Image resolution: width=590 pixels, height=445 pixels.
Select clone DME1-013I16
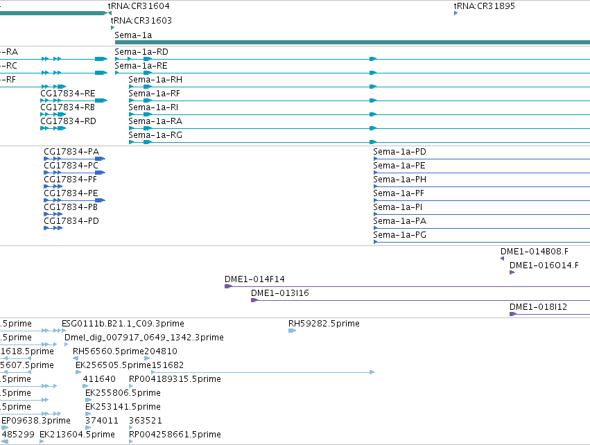click(x=280, y=293)
